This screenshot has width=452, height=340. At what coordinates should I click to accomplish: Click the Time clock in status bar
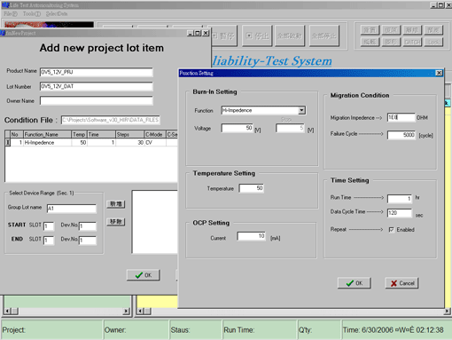(396, 329)
